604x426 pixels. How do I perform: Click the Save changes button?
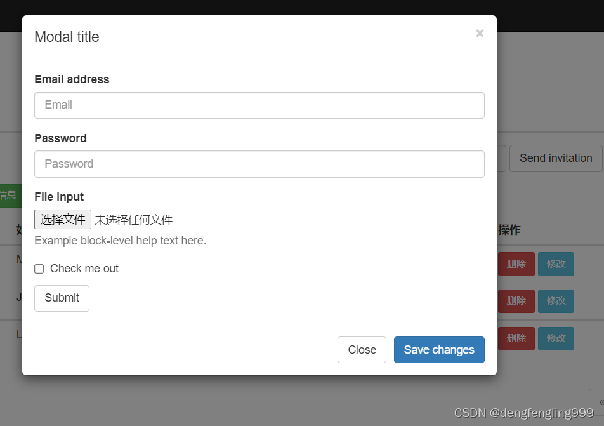click(x=439, y=350)
